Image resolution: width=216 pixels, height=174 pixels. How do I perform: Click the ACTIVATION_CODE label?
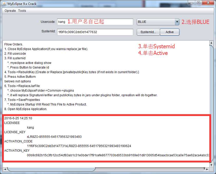[x=18, y=141]
